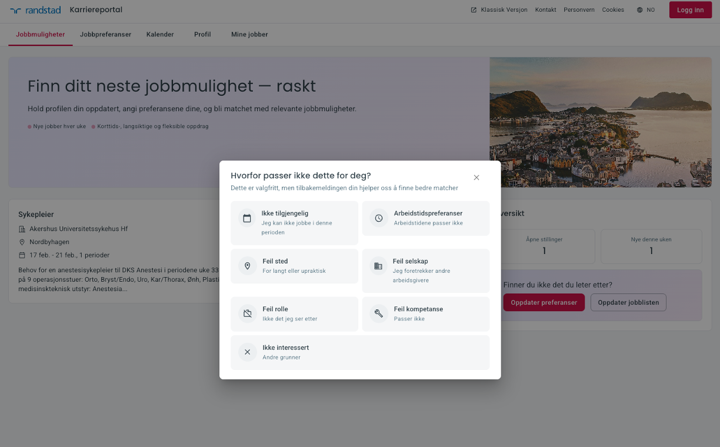This screenshot has height=447, width=720.
Task: Open the NO language selector
Action: click(645, 10)
